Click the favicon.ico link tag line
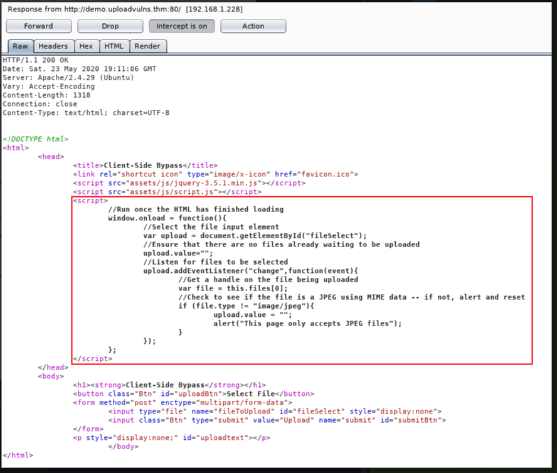The height and width of the screenshot is (473, 557). pyautogui.click(x=216, y=174)
